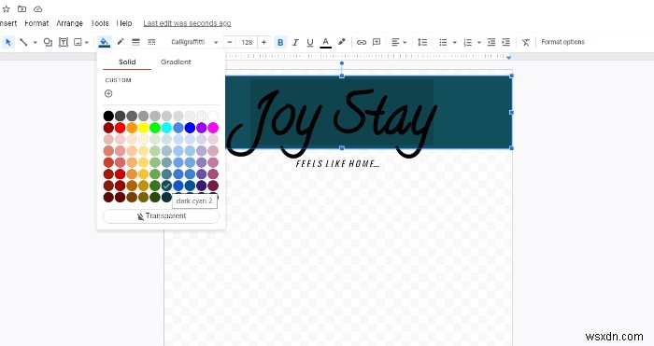Open the Tools menu

pyautogui.click(x=100, y=23)
